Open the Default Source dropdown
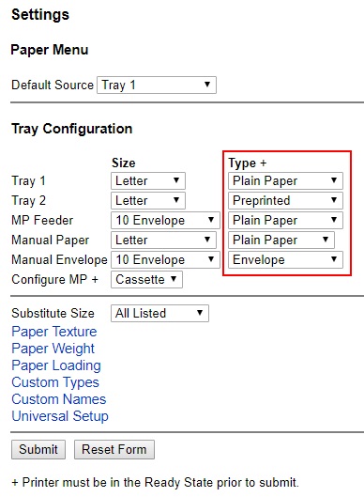364x497 pixels. click(157, 85)
